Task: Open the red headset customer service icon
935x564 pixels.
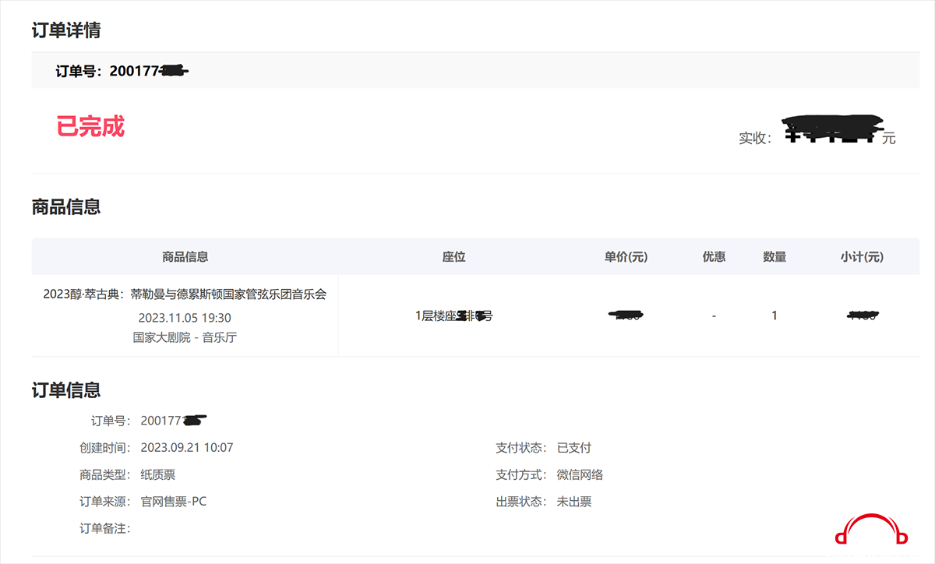Action: tap(872, 530)
